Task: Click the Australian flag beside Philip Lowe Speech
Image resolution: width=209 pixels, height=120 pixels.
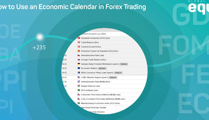Action: (x=79, y=73)
